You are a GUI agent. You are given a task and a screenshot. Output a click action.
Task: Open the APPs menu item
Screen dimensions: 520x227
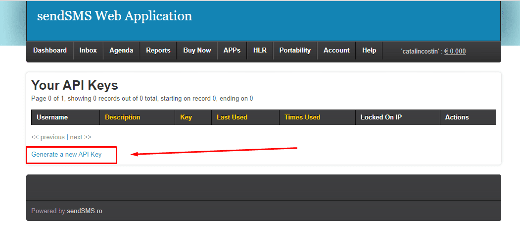pyautogui.click(x=232, y=51)
